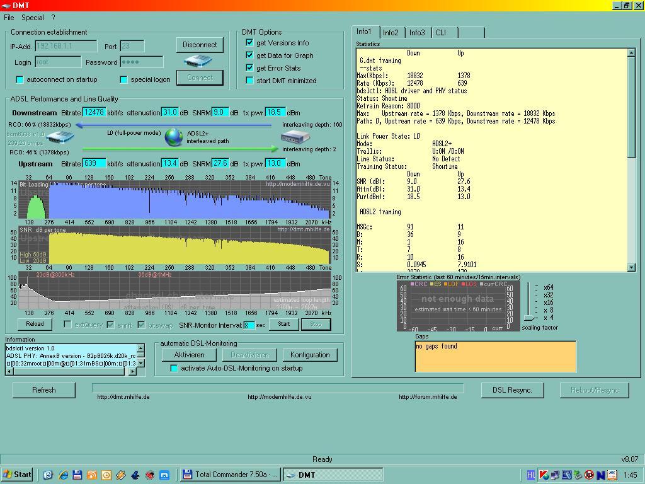Screen dimensions: 645x484
Task: Switch to the Info3 tab
Action: pyautogui.click(x=417, y=33)
